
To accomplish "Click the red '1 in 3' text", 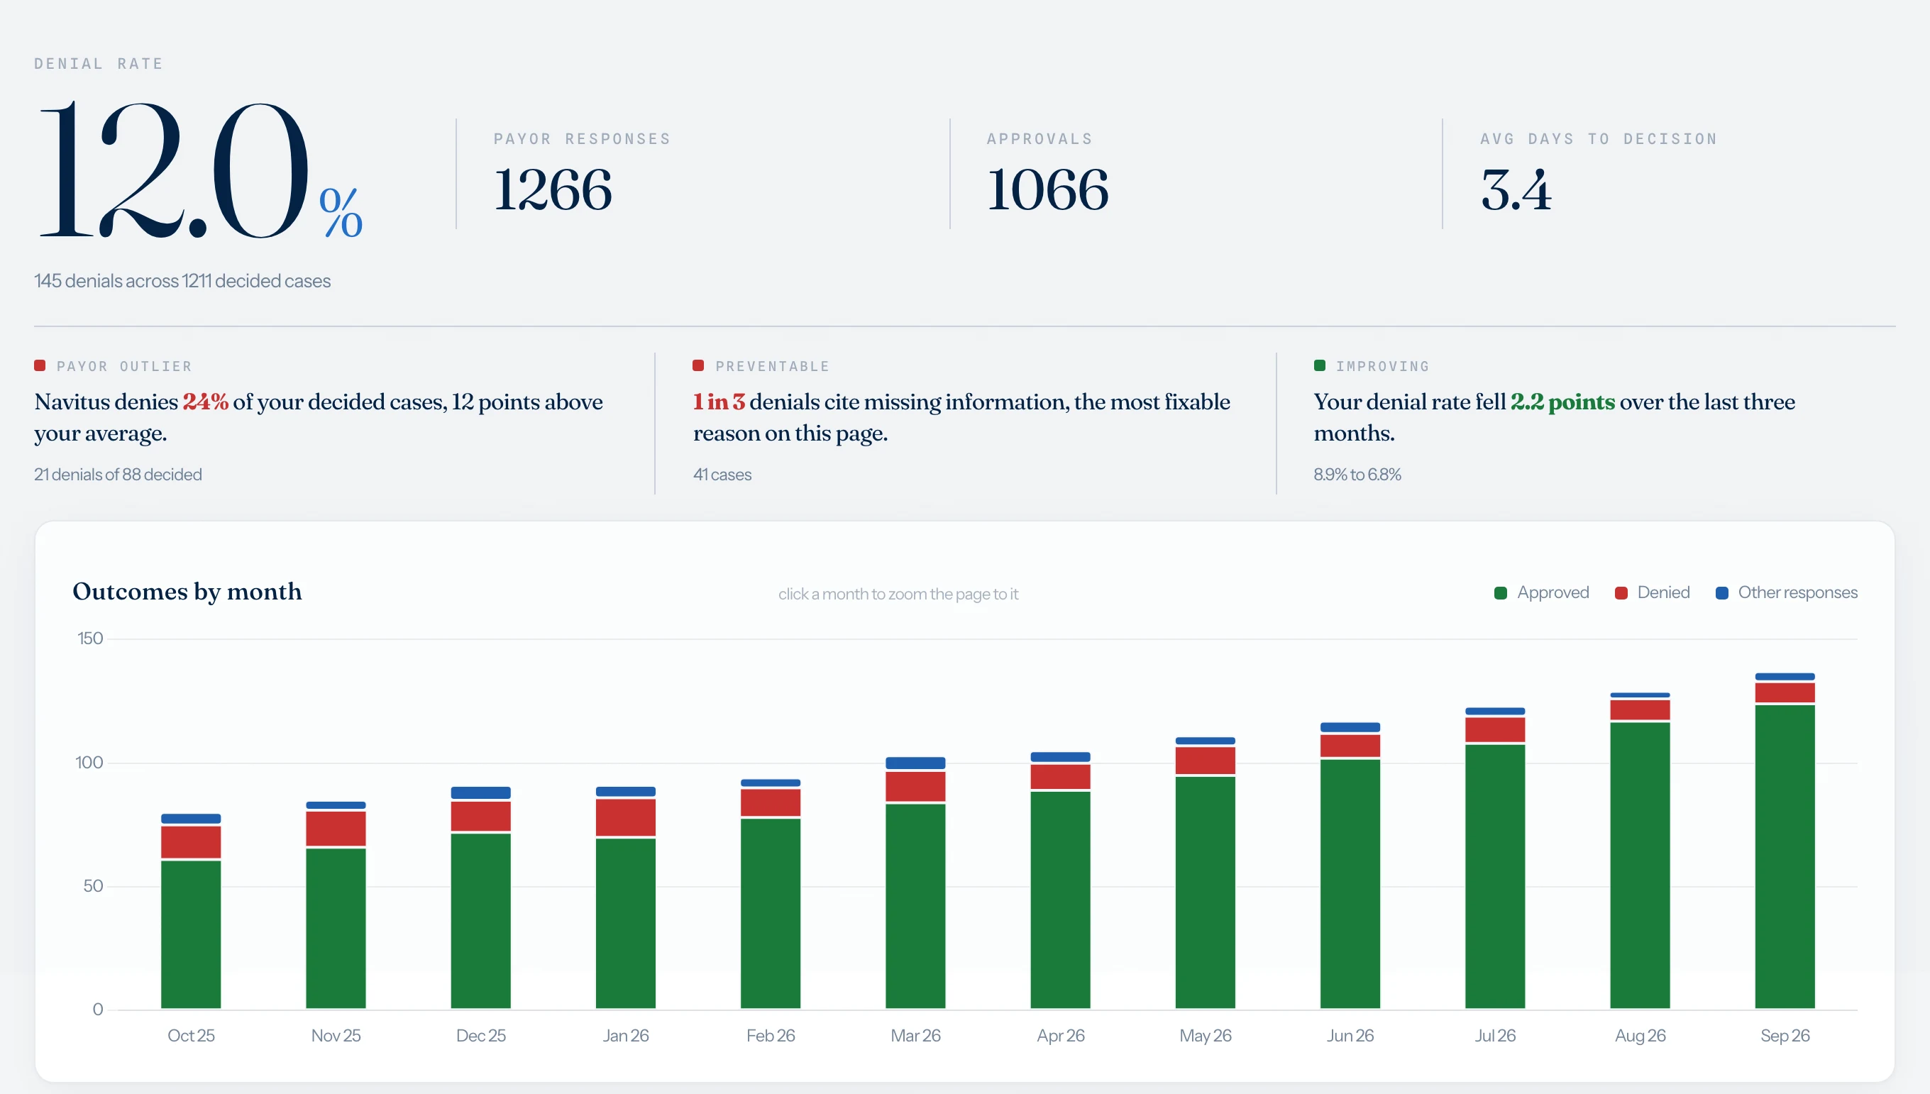I will (x=719, y=402).
